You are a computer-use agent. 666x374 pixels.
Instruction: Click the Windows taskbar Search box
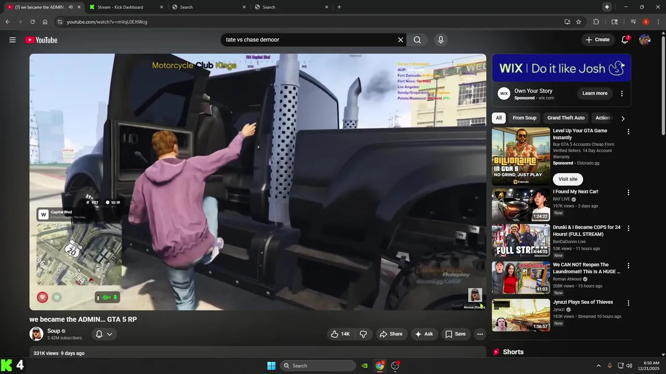318,366
